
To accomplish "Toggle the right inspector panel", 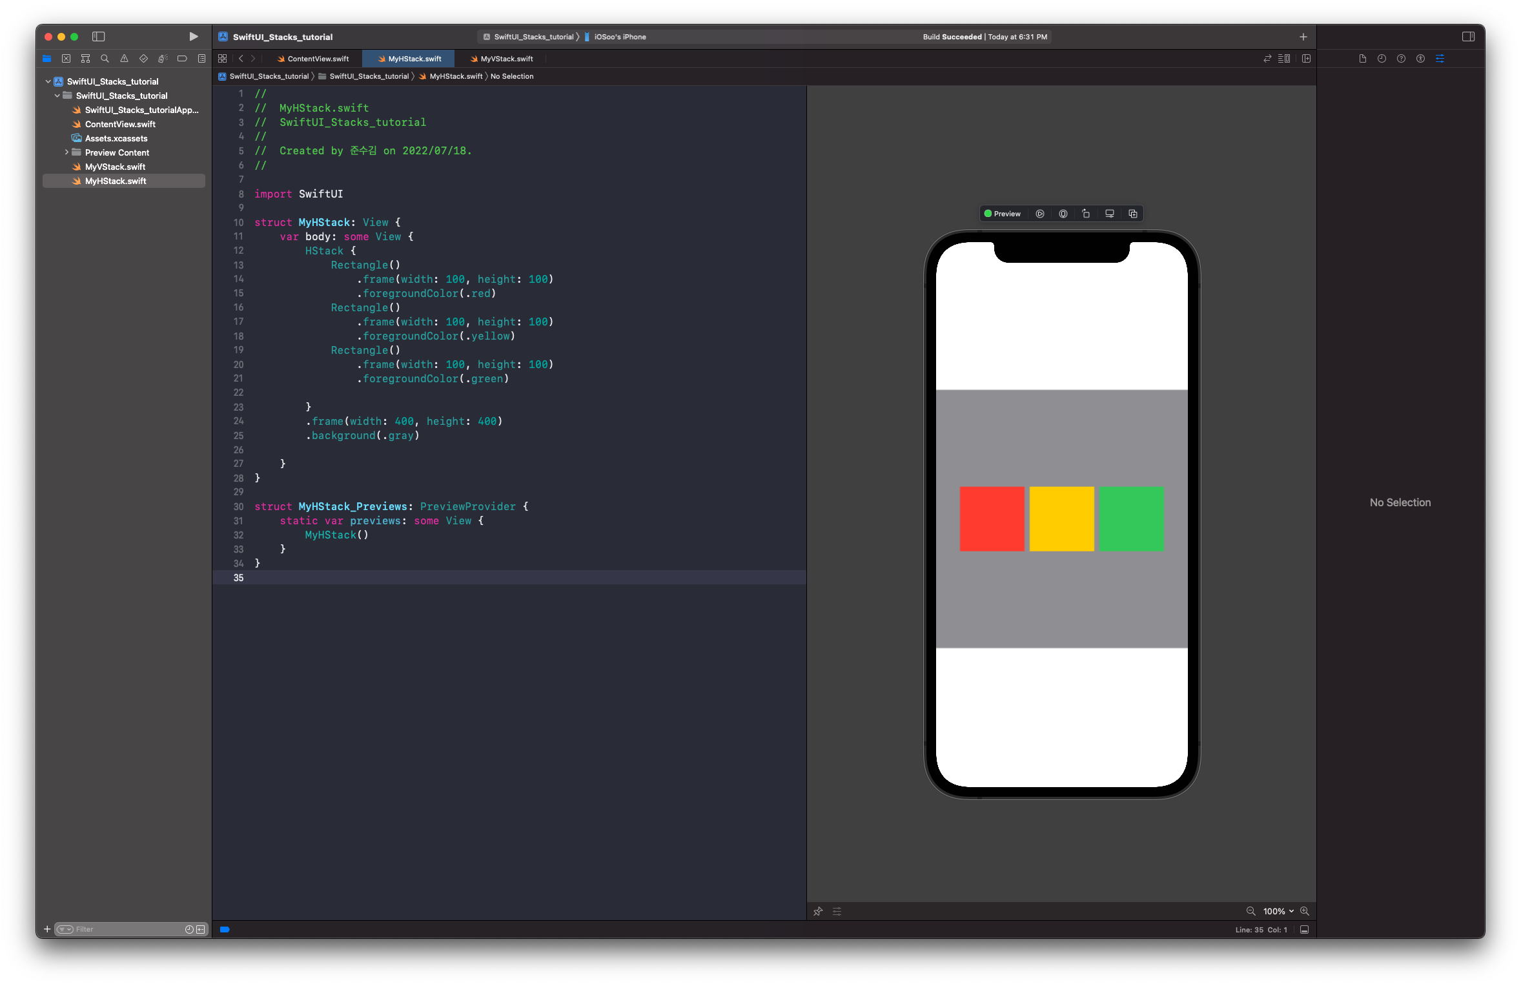I will (x=1468, y=37).
